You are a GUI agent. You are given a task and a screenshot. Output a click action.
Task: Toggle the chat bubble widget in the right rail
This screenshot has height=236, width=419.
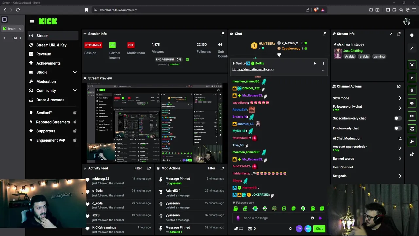(412, 103)
